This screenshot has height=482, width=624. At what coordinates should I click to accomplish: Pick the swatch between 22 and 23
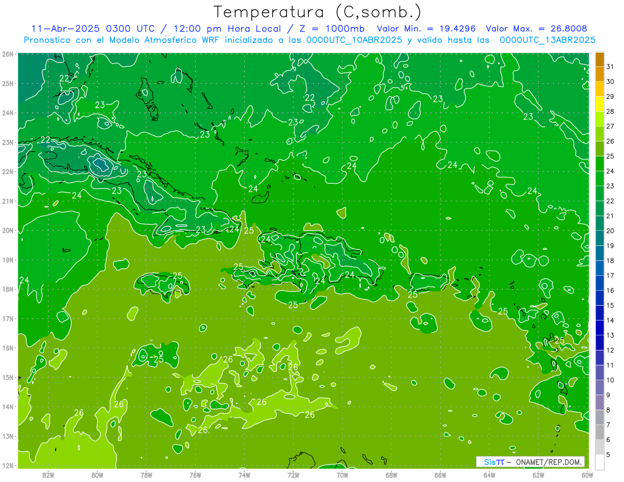[x=600, y=193]
